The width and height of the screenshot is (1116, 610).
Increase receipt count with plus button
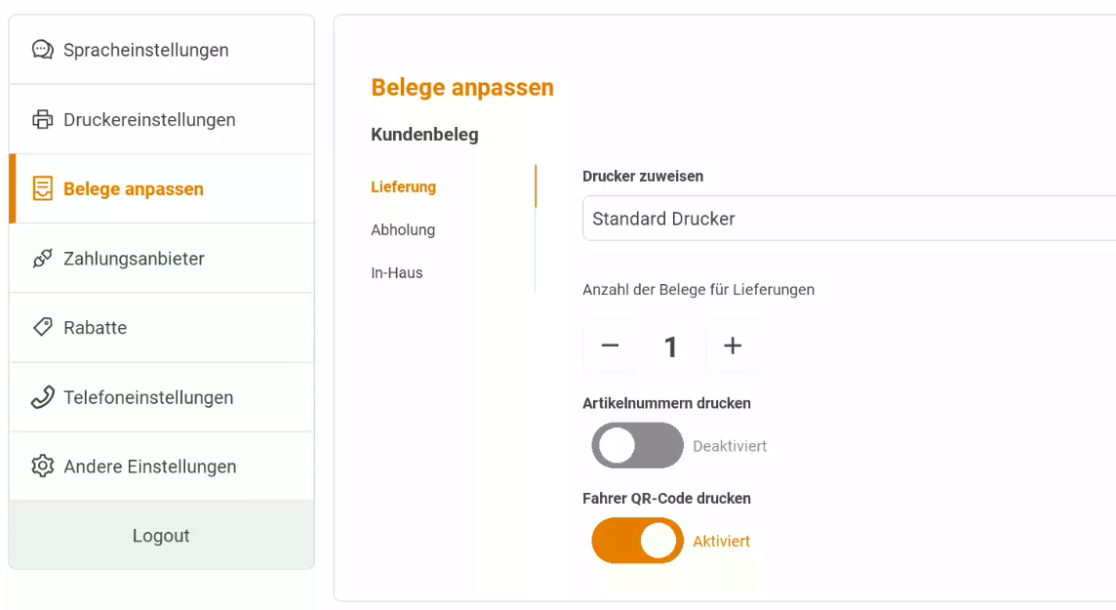coord(733,346)
